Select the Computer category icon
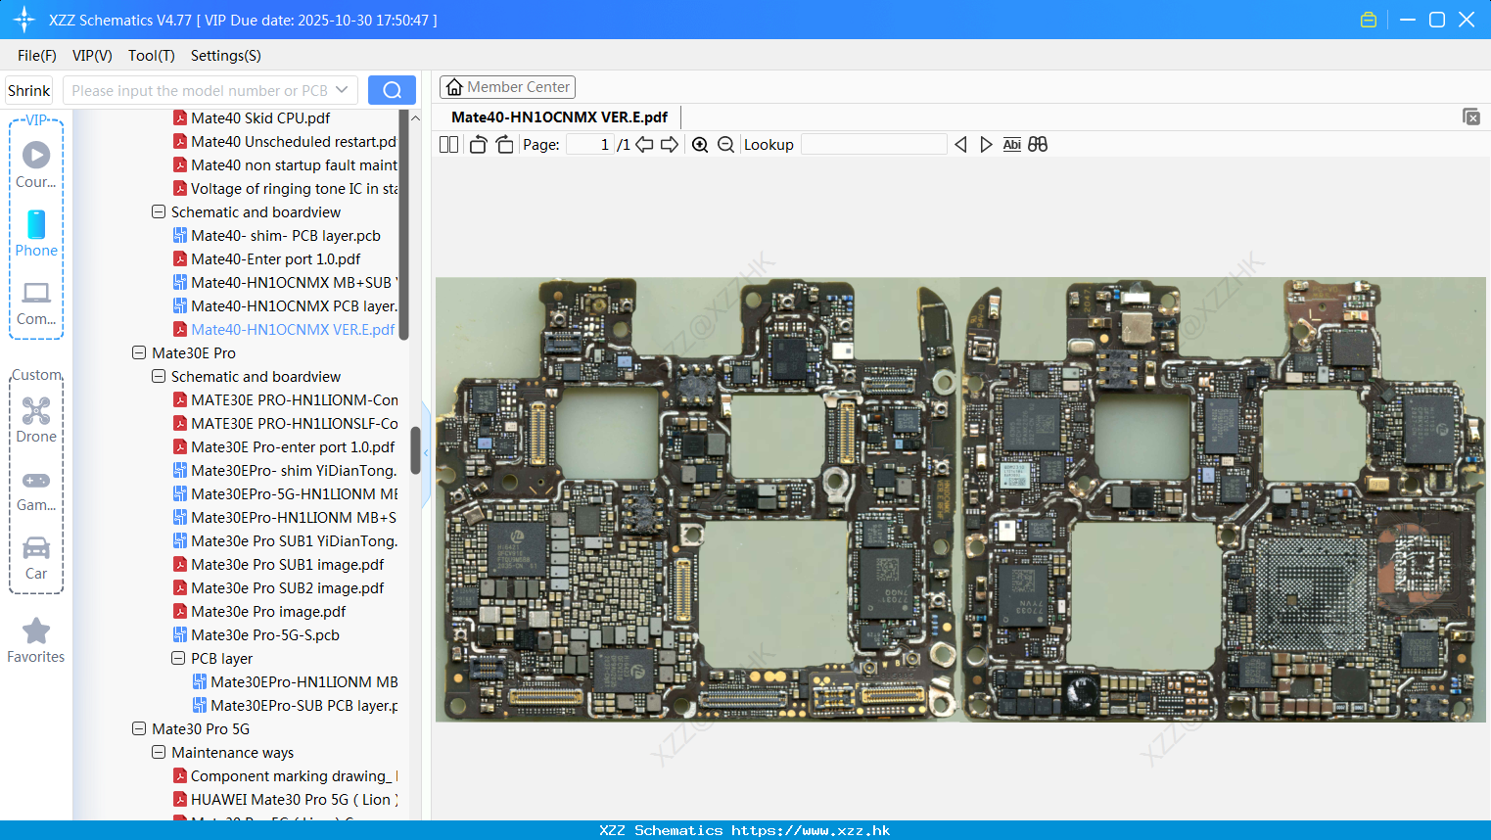1491x840 pixels. coord(36,303)
